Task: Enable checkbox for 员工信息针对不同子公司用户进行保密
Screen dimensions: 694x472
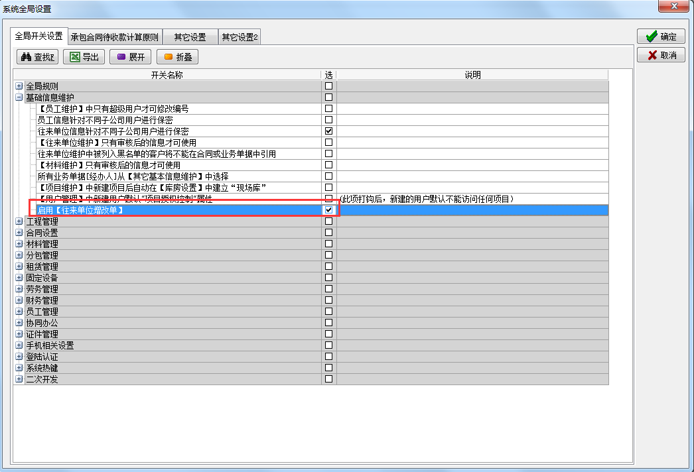Action: (328, 120)
